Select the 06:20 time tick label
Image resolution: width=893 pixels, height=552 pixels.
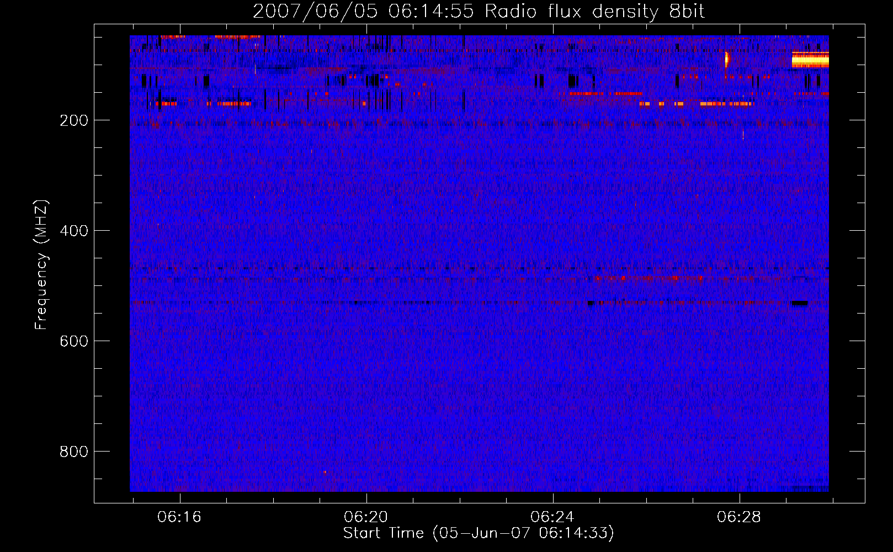pos(366,517)
